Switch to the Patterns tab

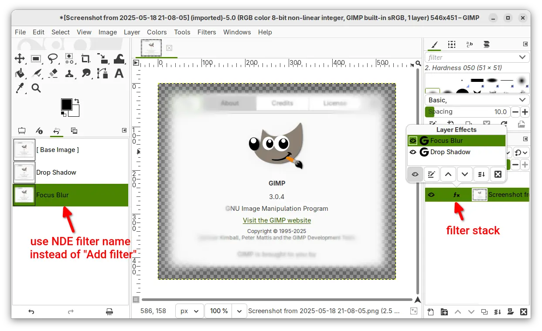(x=452, y=44)
